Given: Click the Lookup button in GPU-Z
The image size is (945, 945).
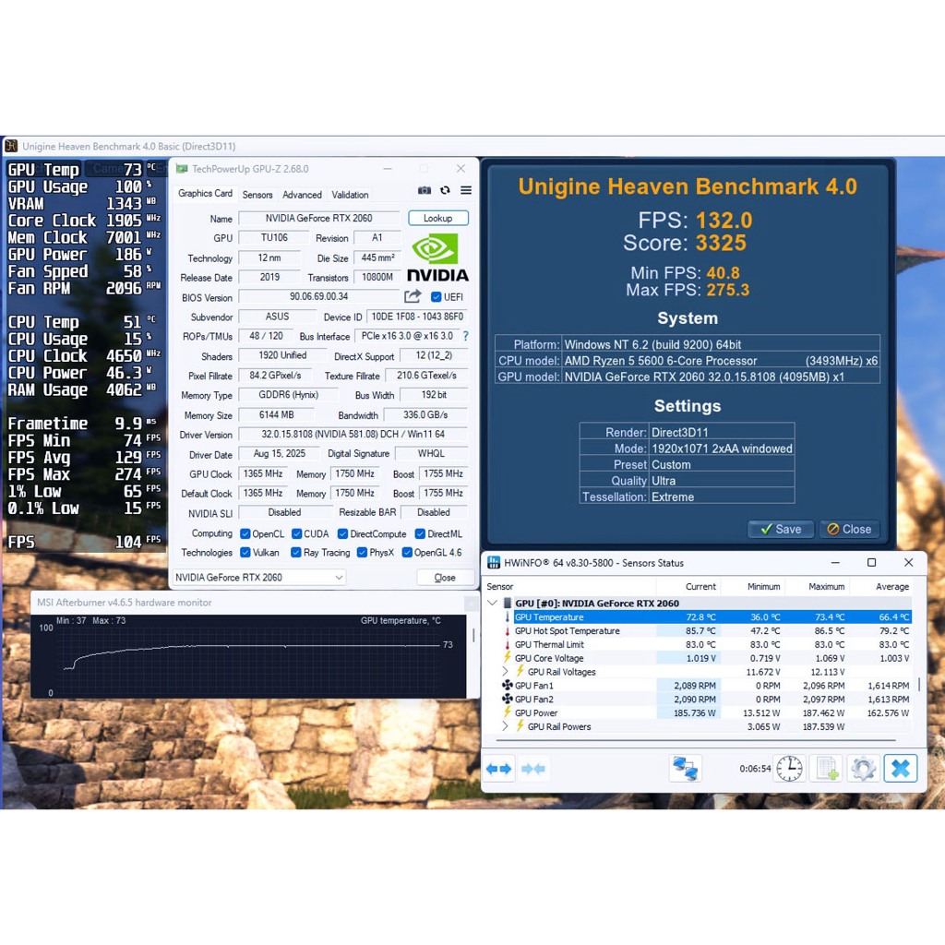Looking at the screenshot, I should (x=438, y=218).
